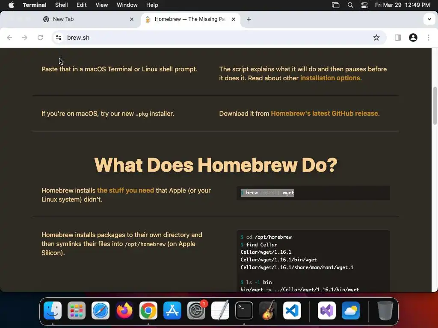438x328 pixels.
Task: Open Launchpad in the dock
Action: point(77,310)
